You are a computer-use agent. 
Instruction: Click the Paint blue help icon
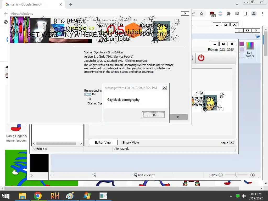click(258, 36)
